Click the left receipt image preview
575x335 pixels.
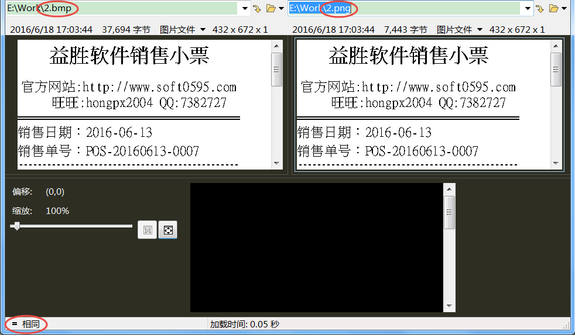[145, 105]
